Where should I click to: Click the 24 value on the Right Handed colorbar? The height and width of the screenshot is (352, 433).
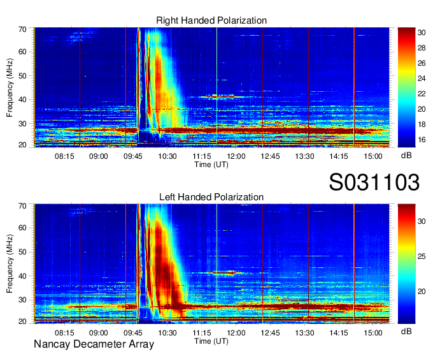coord(422,78)
